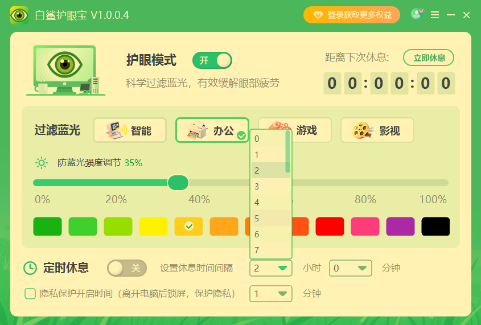Click the brightness sun icon

tap(42, 163)
